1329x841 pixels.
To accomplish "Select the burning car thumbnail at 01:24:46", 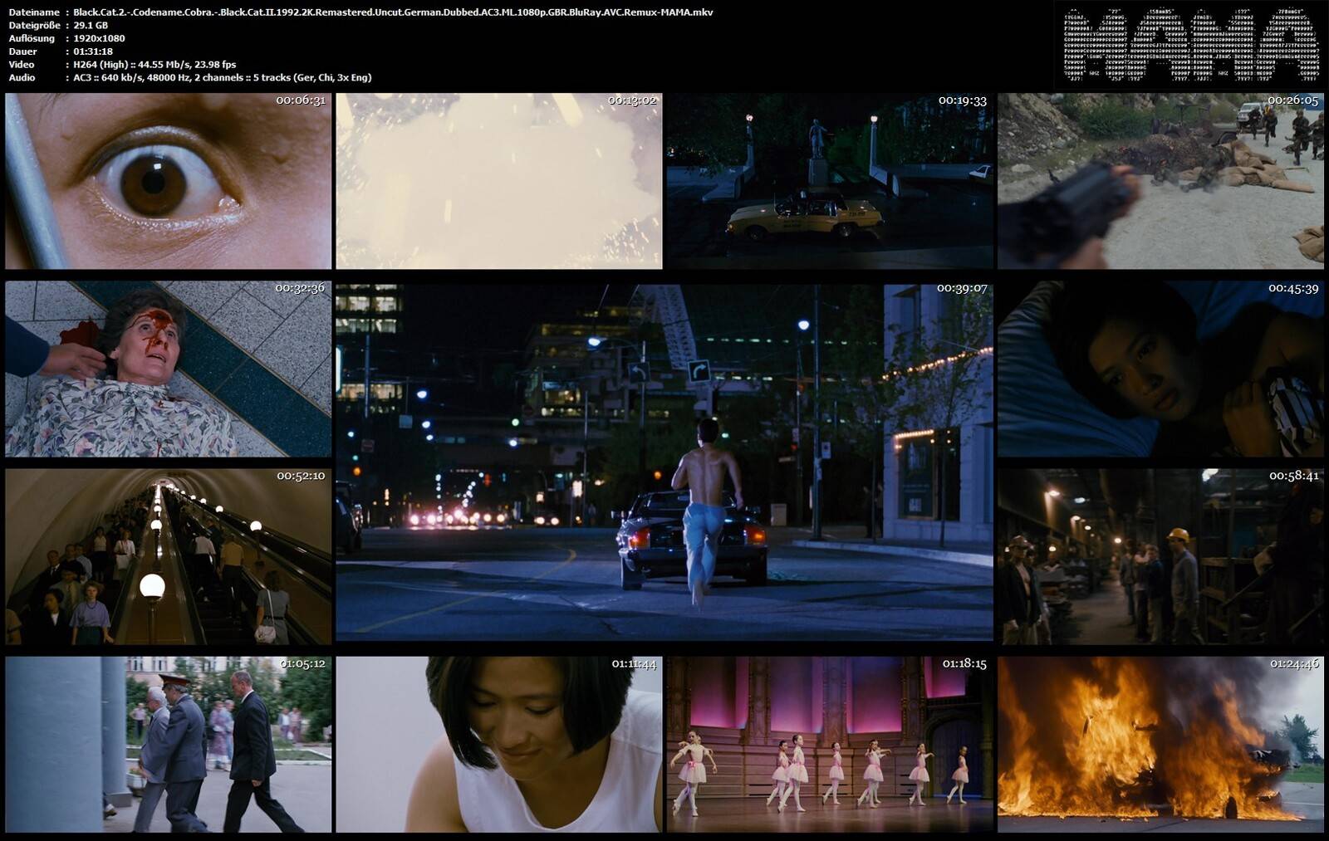I will 1160,745.
